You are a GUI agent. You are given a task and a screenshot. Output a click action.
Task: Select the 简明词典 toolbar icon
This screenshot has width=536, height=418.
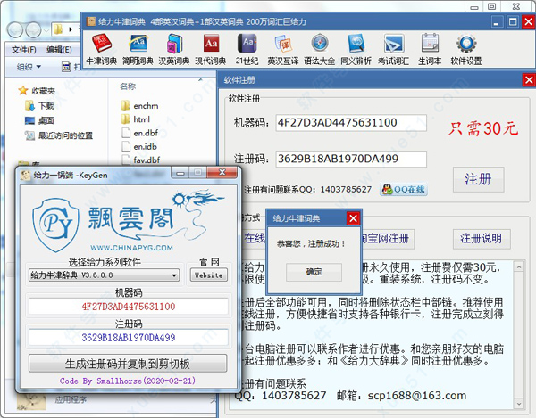click(138, 46)
